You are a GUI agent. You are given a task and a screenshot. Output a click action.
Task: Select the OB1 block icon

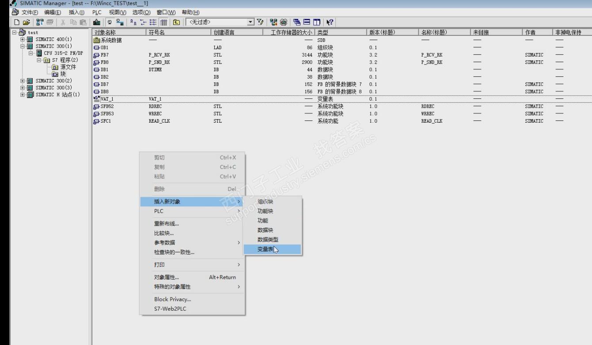(x=97, y=48)
